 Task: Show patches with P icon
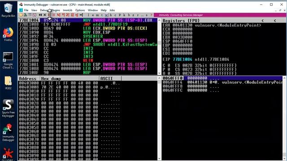coord(120,15)
